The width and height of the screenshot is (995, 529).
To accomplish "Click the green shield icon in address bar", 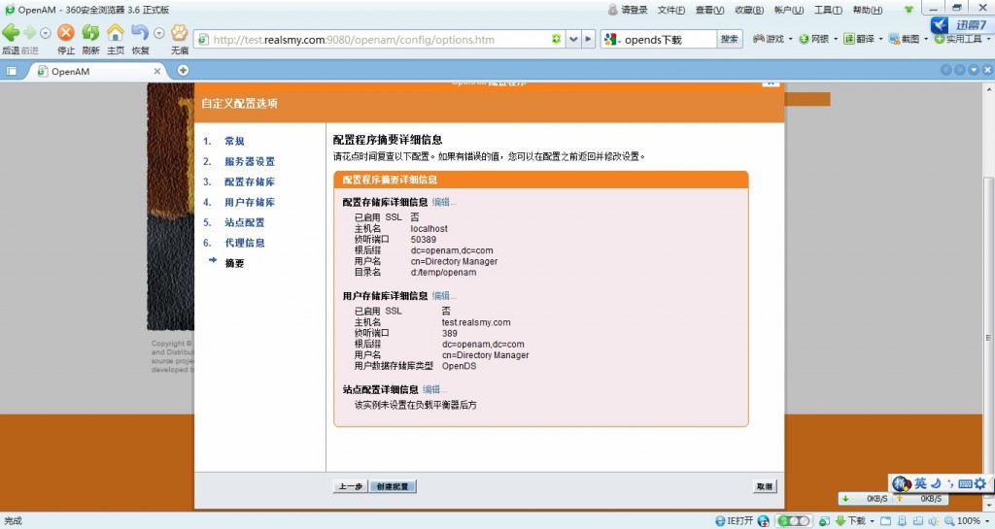I will [557, 39].
